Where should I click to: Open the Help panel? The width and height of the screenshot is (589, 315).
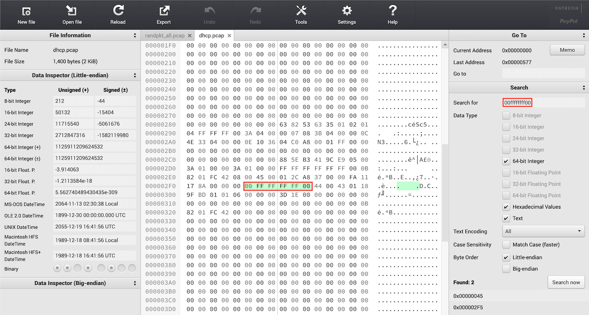tap(393, 14)
